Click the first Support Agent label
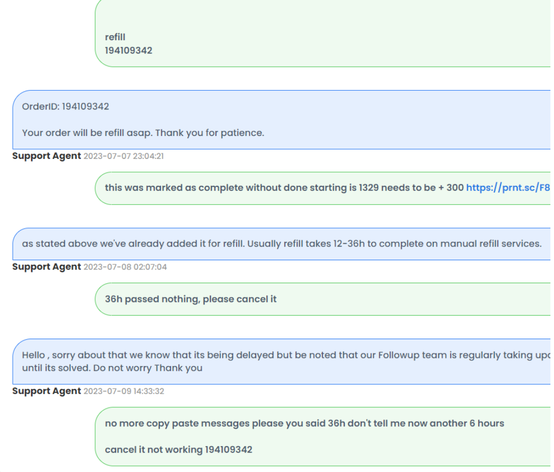554x472 pixels. coord(47,156)
